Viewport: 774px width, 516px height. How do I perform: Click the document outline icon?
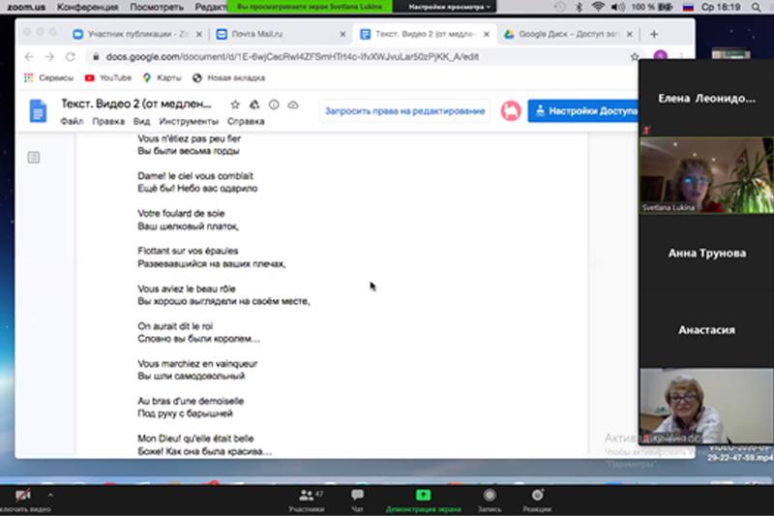[x=34, y=157]
